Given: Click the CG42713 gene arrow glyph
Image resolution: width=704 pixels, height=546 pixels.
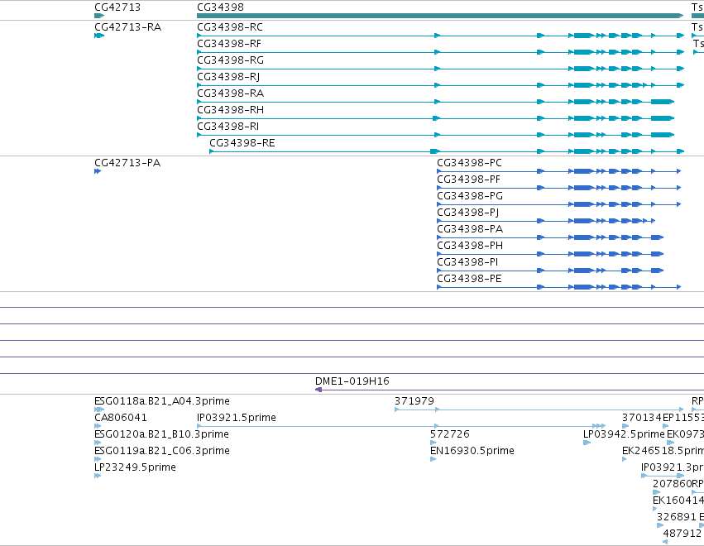Looking at the screenshot, I should [x=99, y=16].
